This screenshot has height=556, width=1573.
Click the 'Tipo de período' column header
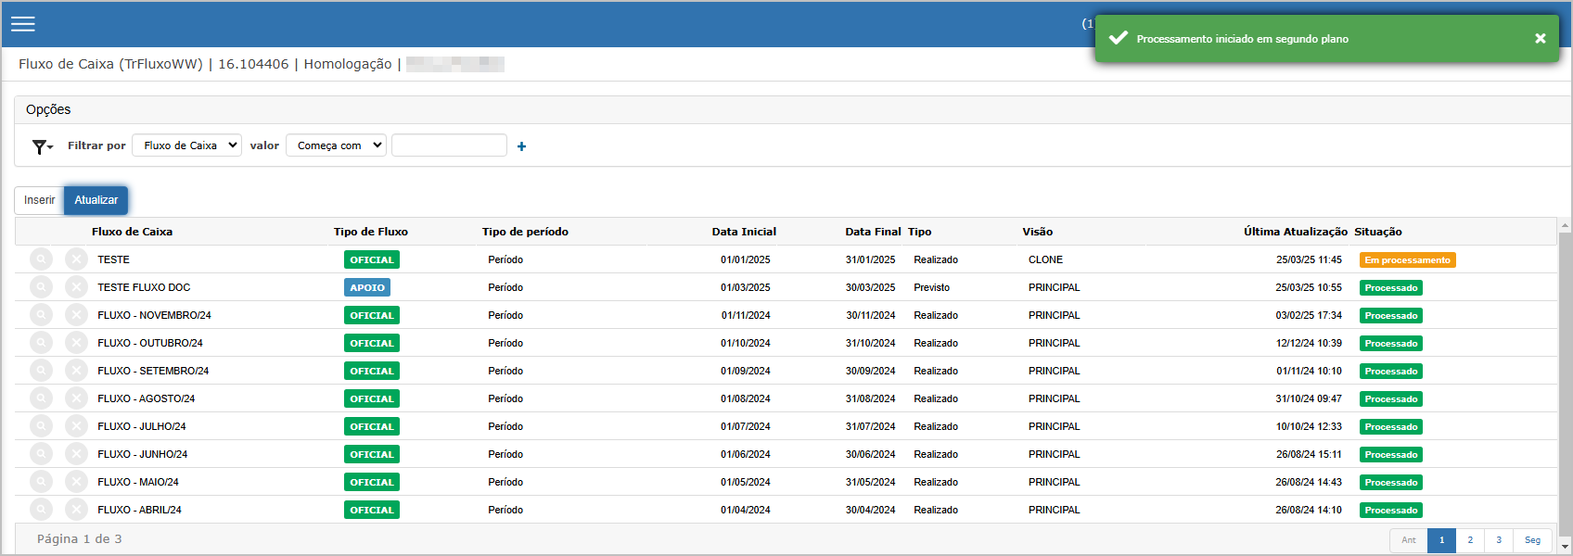[525, 232]
